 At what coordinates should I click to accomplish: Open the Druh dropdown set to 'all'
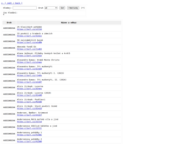pyautogui.click(x=51, y=8)
